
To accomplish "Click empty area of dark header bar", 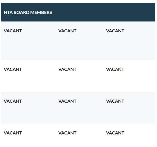I will click(103, 12).
